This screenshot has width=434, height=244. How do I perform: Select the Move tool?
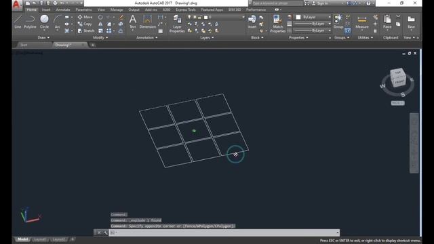[x=85, y=17]
